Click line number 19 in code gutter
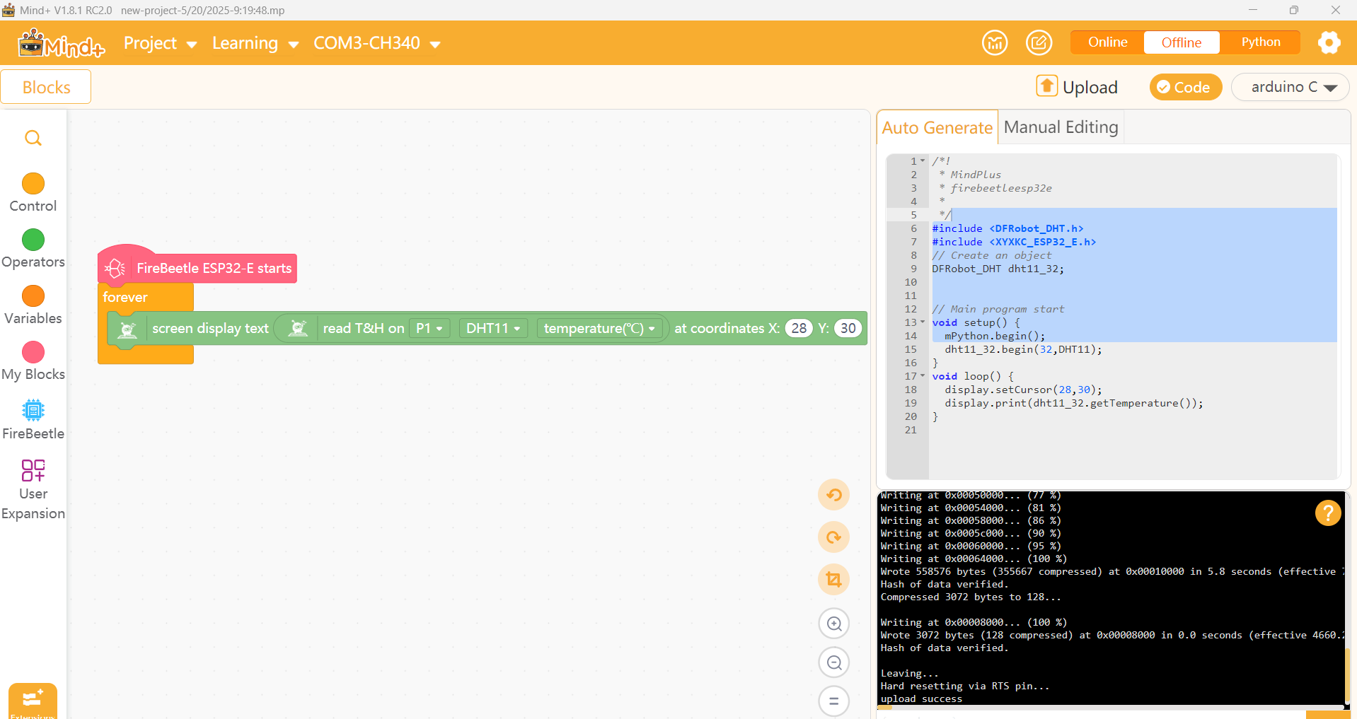The height and width of the screenshot is (719, 1357). point(911,403)
